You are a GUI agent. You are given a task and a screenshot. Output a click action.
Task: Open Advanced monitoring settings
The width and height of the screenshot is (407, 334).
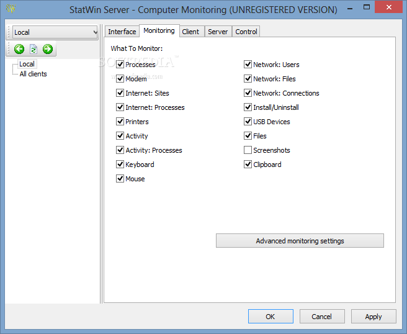click(300, 241)
